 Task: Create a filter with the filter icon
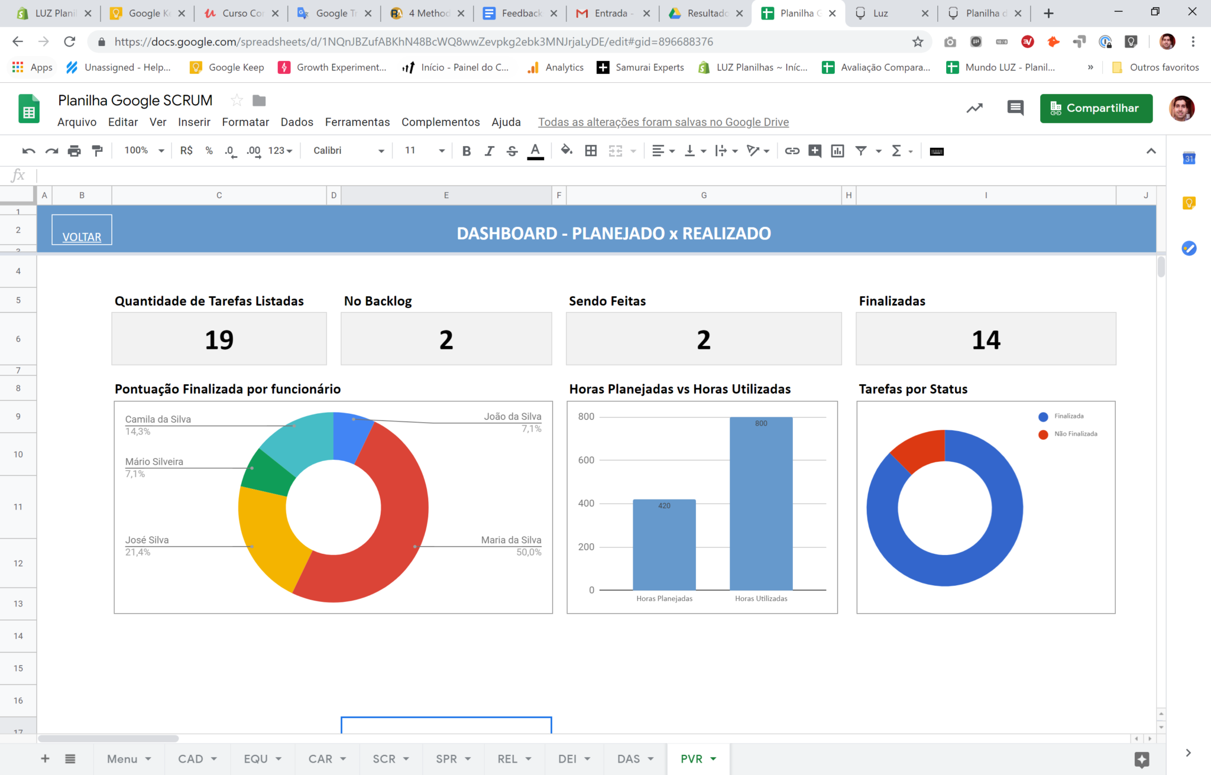[x=862, y=151]
